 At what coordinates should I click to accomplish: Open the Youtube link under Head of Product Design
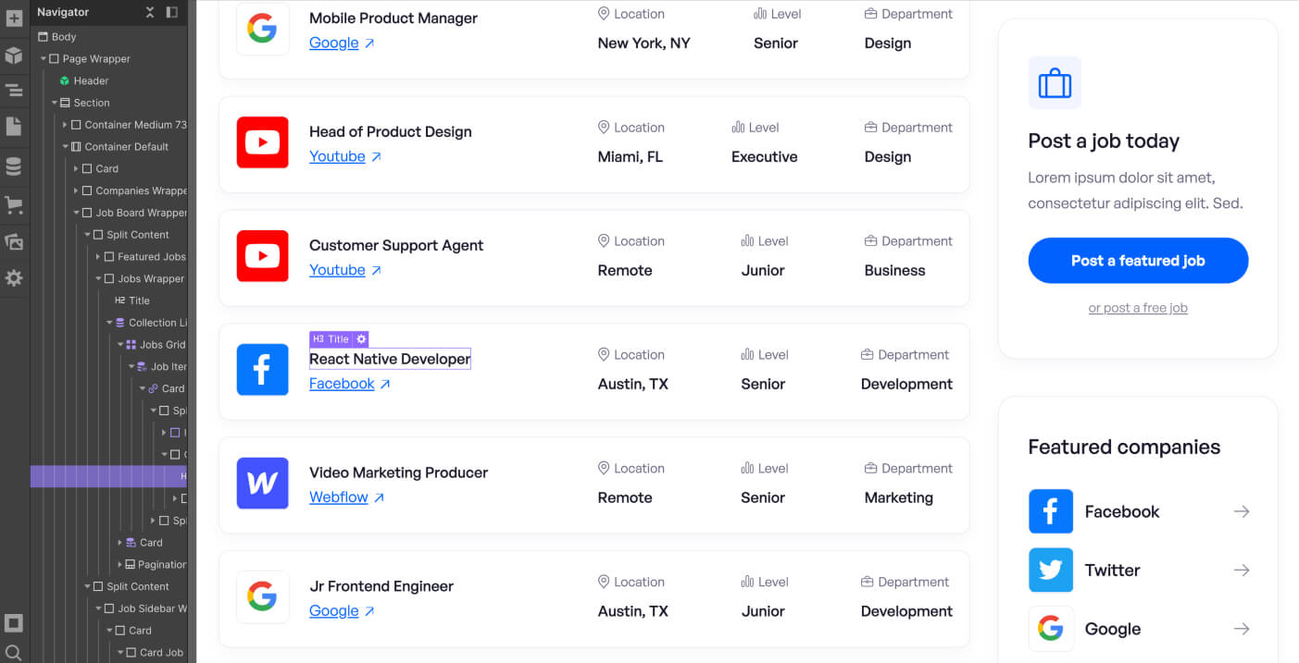click(x=337, y=156)
